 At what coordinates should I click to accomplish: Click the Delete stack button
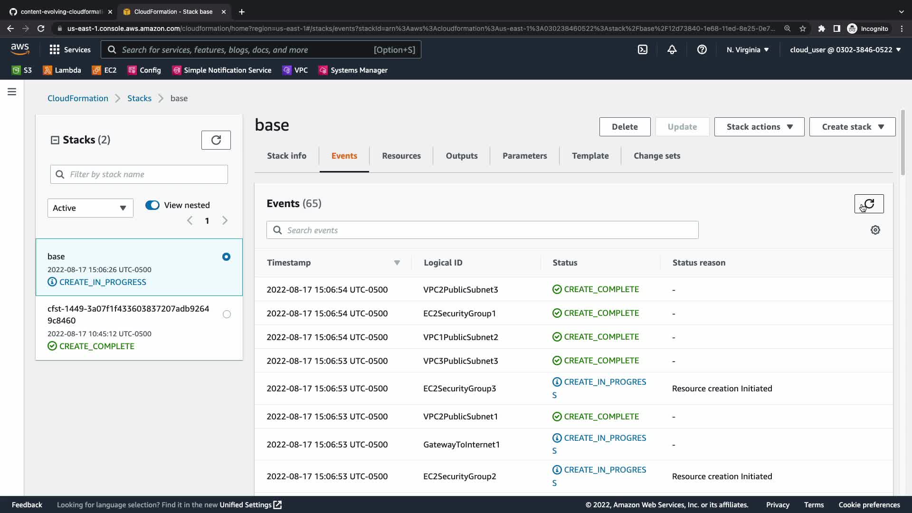[x=624, y=127]
